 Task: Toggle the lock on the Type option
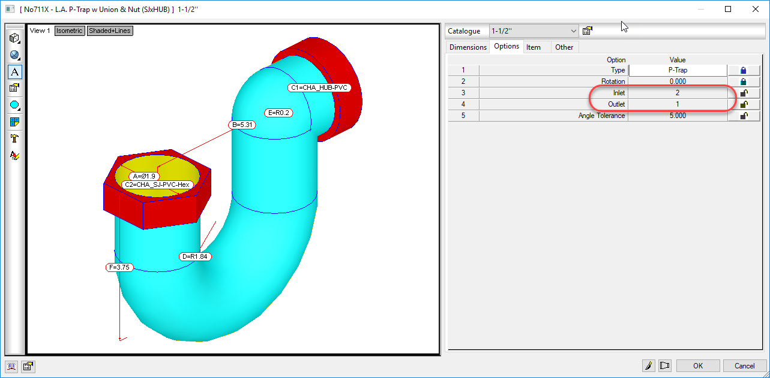(x=744, y=69)
